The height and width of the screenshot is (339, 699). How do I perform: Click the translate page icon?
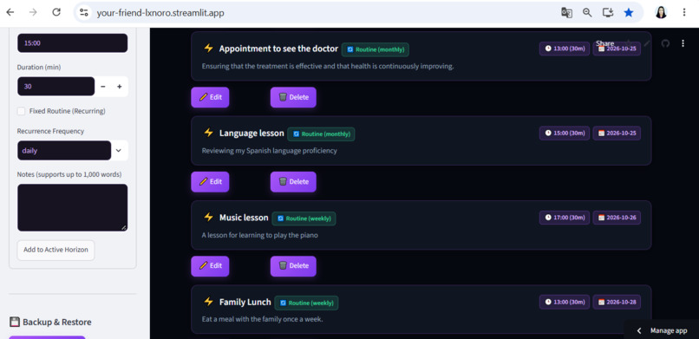click(x=566, y=12)
